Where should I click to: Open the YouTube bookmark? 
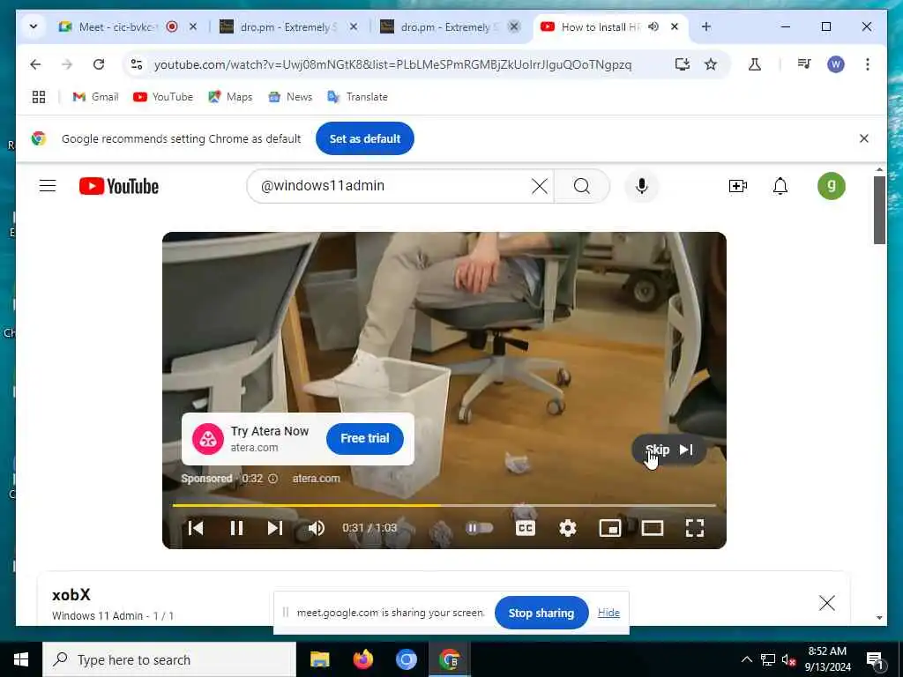[x=163, y=97]
